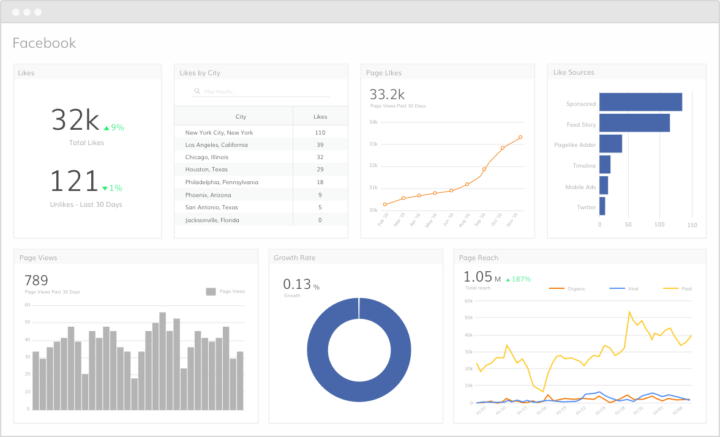Click the 32k Total Likes figure
The width and height of the screenshot is (720, 437).
coord(75,120)
